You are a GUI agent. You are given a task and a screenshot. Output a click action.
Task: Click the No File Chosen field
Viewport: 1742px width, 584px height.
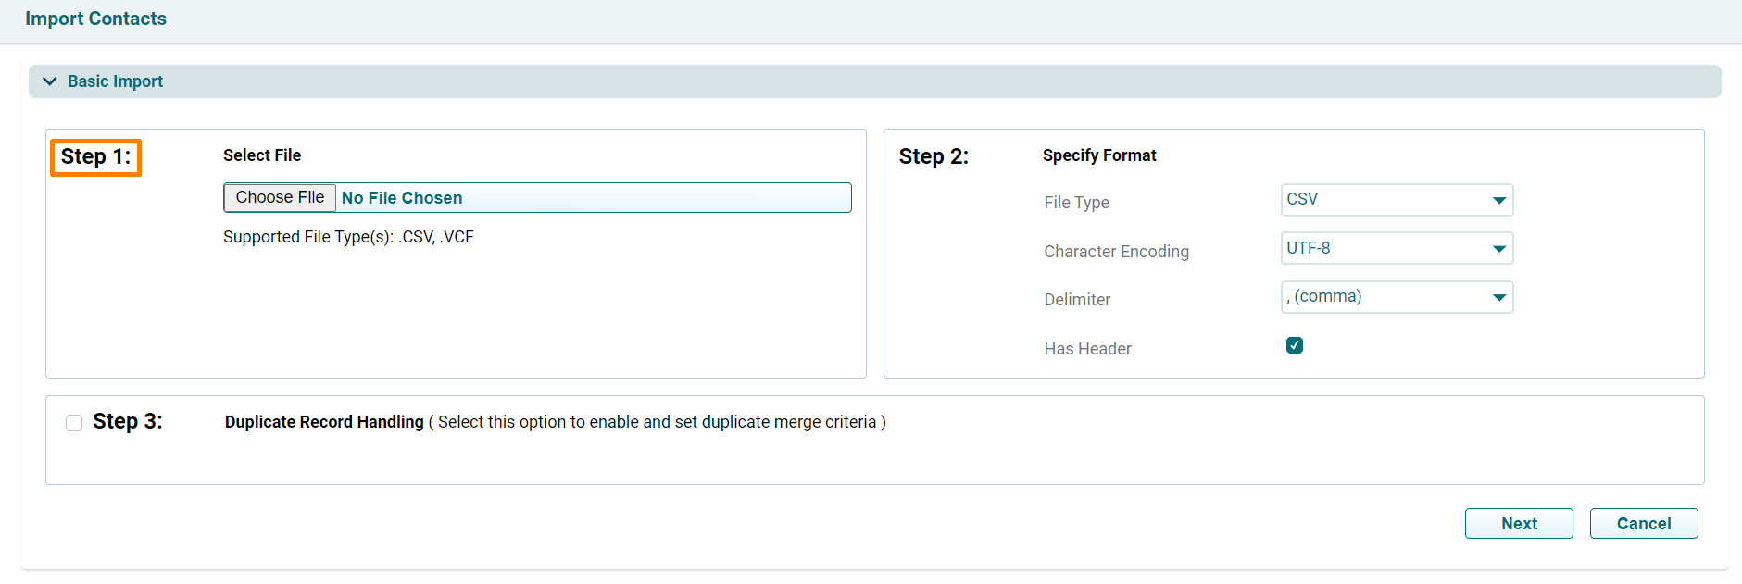pyautogui.click(x=593, y=198)
